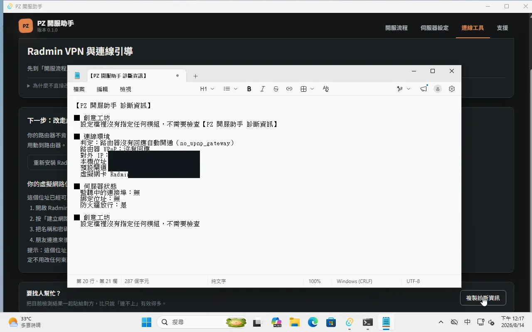The height and width of the screenshot is (332, 532).
Task: Expand the table options chevron
Action: [x=312, y=89]
